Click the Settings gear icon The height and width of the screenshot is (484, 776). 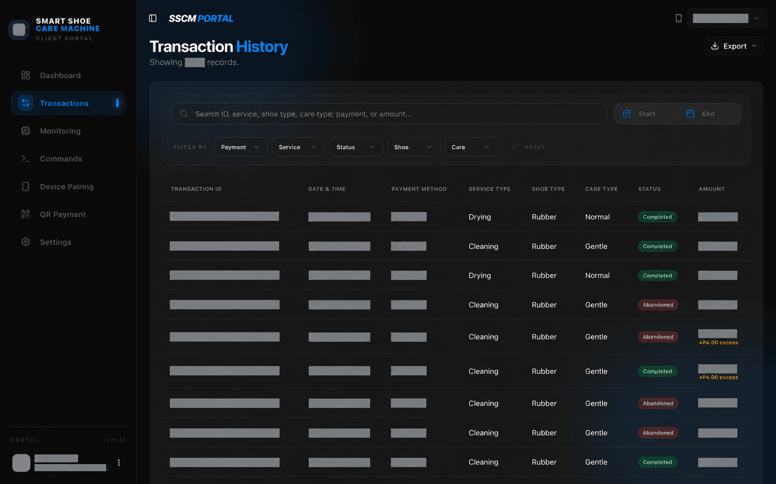25,242
